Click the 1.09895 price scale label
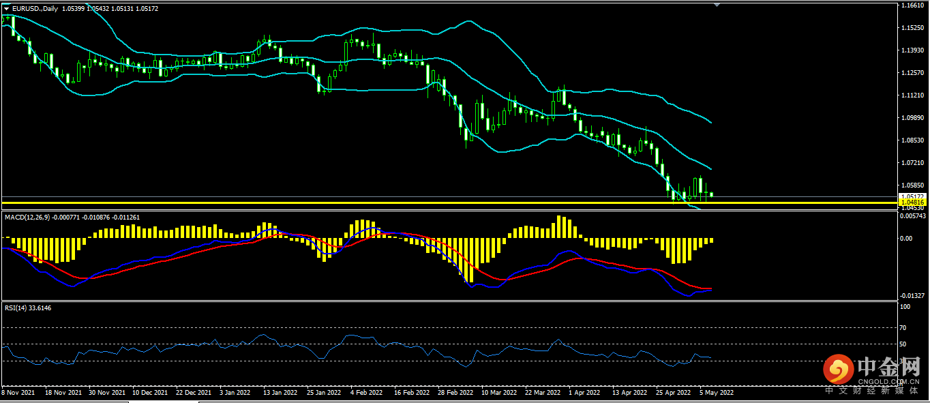 pos(912,118)
